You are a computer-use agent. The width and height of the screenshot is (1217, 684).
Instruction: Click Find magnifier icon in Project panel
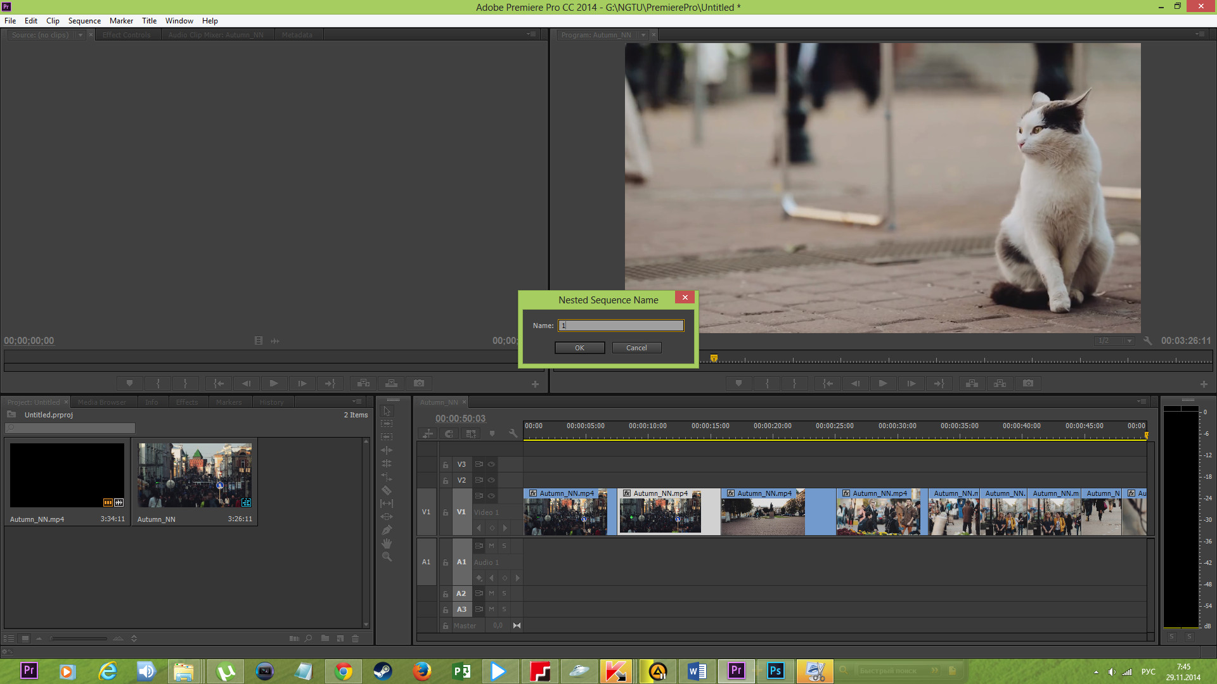(x=309, y=638)
